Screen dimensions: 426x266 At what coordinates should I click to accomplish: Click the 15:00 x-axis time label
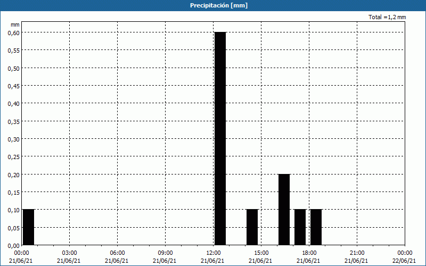tap(261, 253)
